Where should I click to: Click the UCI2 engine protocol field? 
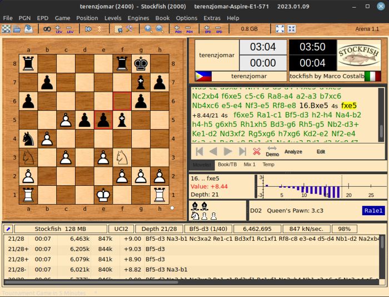click(x=121, y=229)
